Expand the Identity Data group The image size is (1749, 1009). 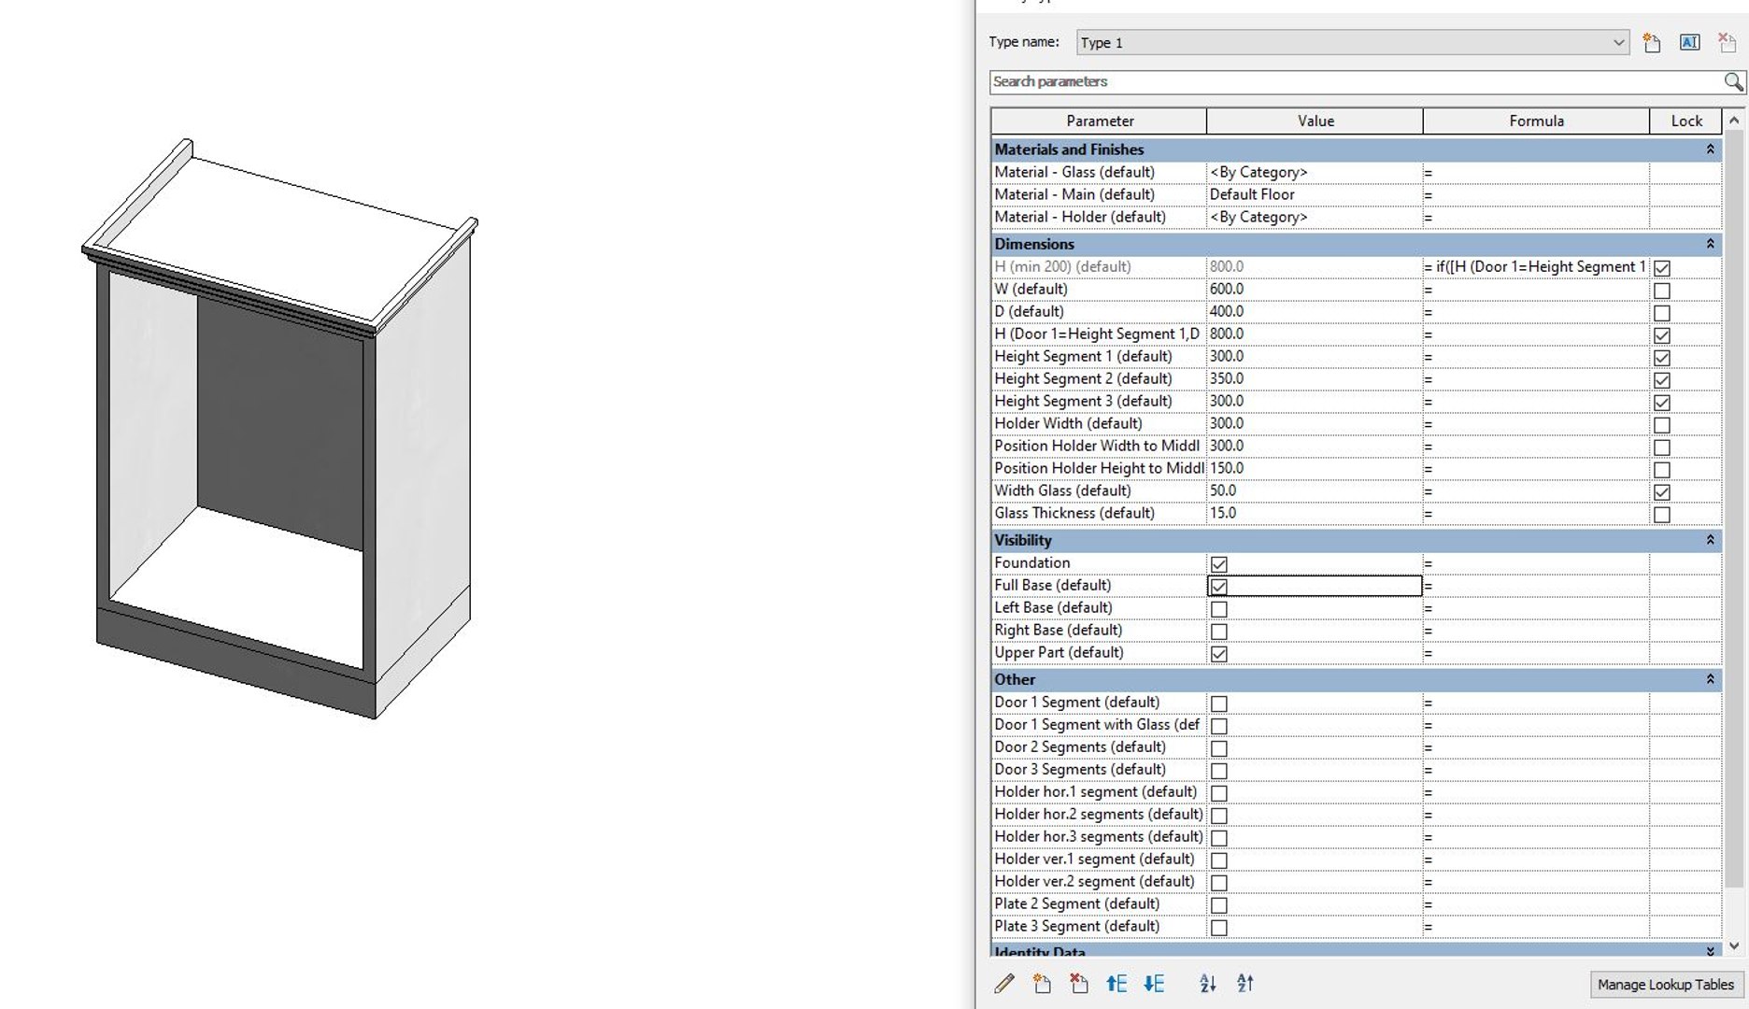tap(1710, 951)
